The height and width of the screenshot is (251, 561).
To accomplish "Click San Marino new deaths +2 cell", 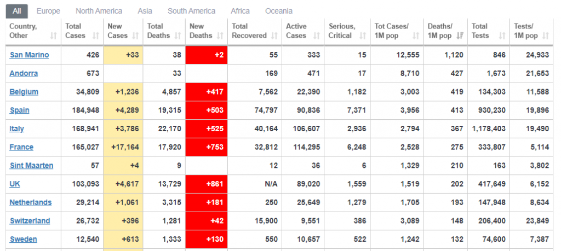I will click(x=207, y=55).
